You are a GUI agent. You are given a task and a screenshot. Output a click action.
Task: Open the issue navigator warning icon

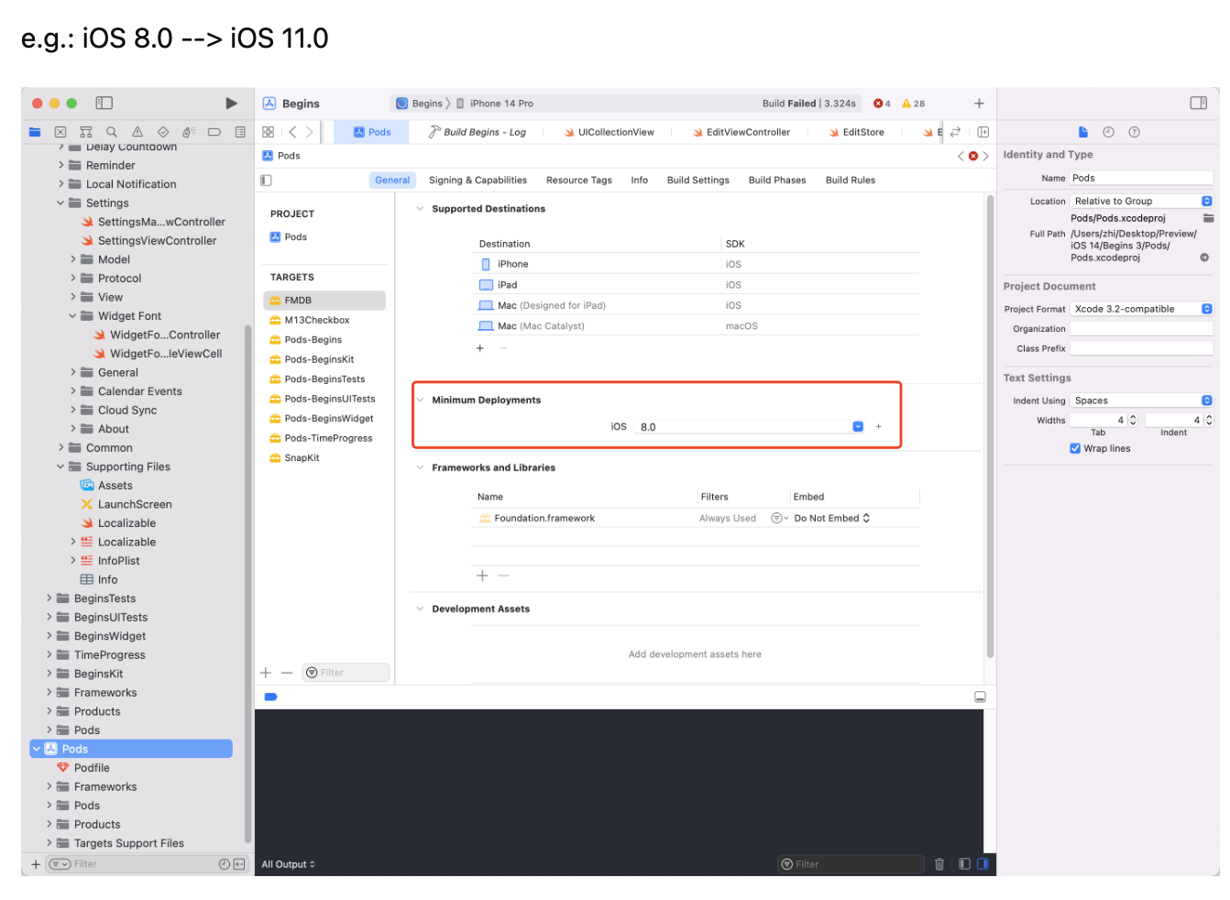137,132
